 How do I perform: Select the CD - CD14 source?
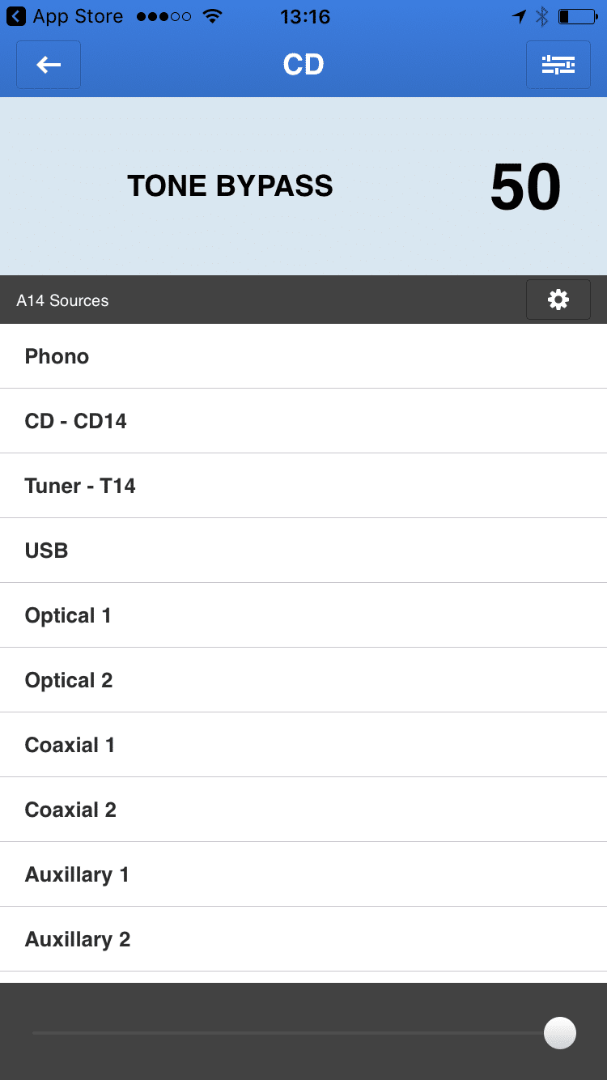(303, 421)
